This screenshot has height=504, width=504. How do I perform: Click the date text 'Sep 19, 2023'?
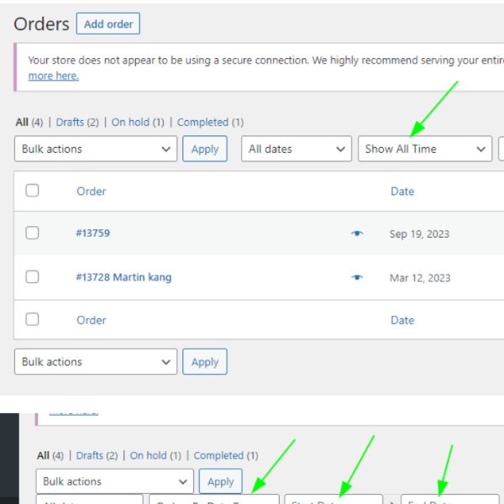point(419,234)
